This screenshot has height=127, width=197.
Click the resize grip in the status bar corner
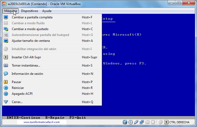(x=193, y=123)
